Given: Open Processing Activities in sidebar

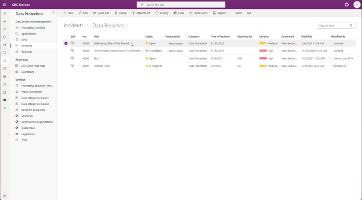Looking at the screenshot, I should click(x=33, y=28).
